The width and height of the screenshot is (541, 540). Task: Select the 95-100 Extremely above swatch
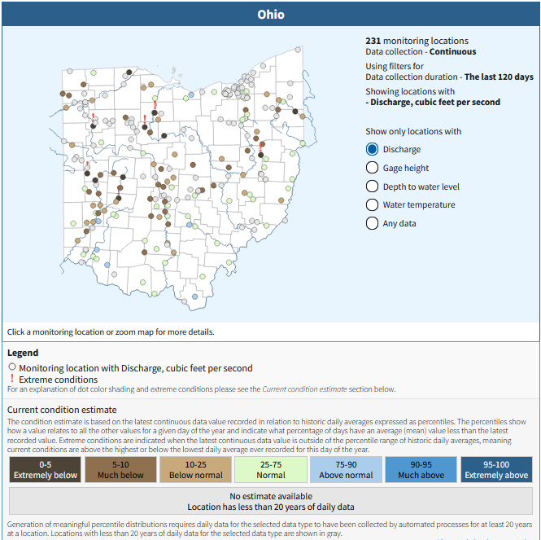click(495, 469)
